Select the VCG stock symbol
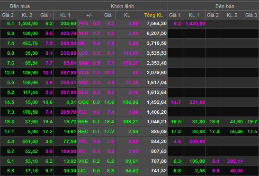 (83, 73)
